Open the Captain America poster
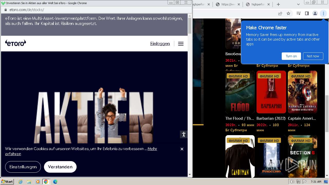This screenshot has width=329, height=185. [303, 92]
